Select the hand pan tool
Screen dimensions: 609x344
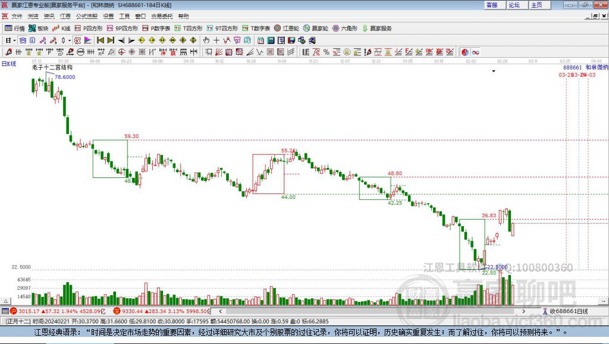click(x=206, y=40)
